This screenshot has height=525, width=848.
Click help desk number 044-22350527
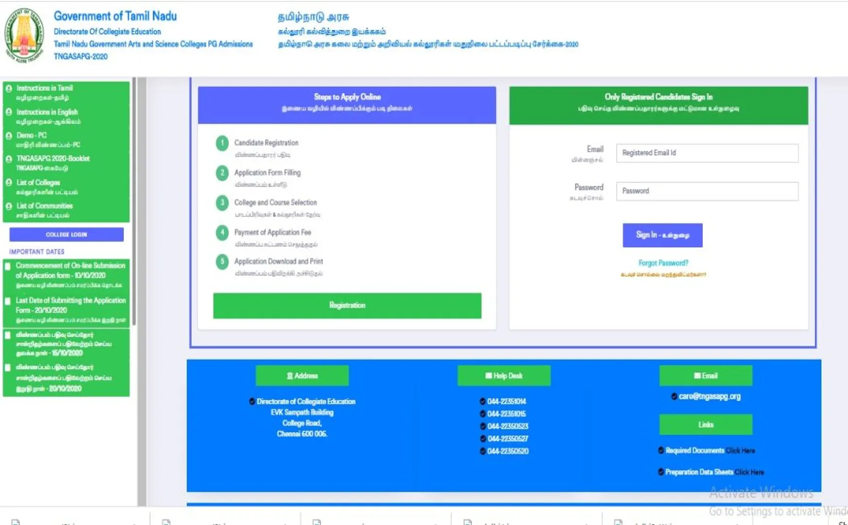[507, 438]
